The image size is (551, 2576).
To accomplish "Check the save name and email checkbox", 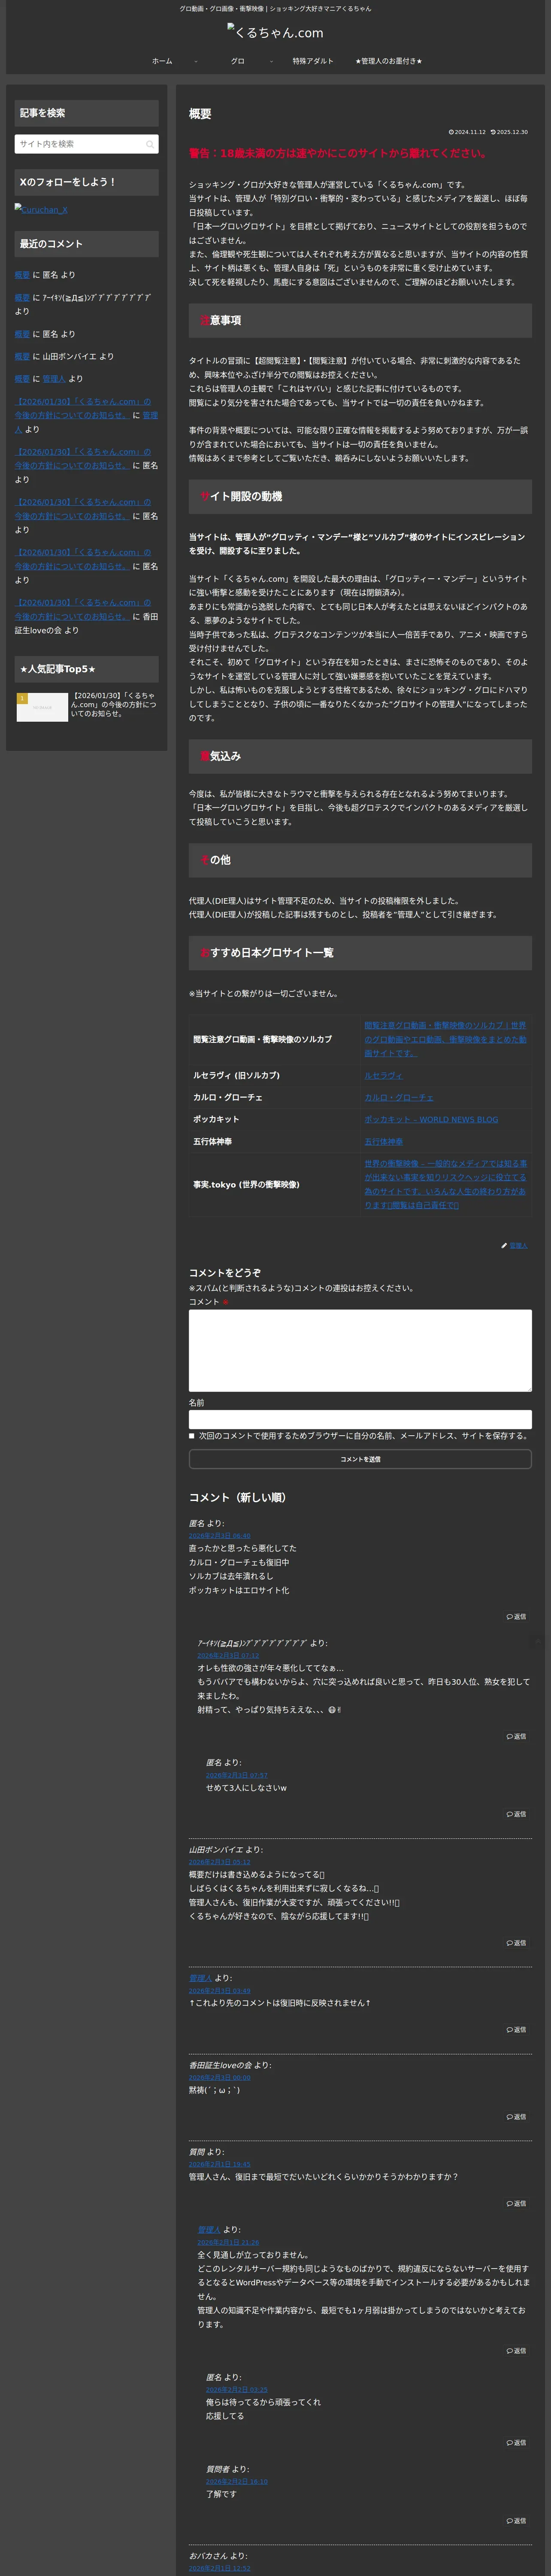I will pyautogui.click(x=192, y=1436).
